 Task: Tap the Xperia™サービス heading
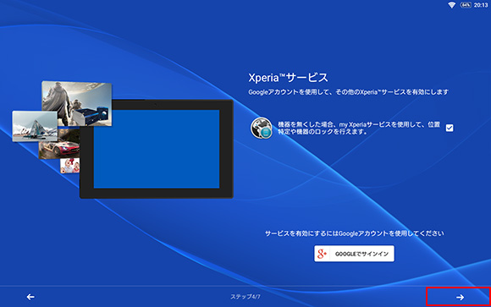point(288,78)
